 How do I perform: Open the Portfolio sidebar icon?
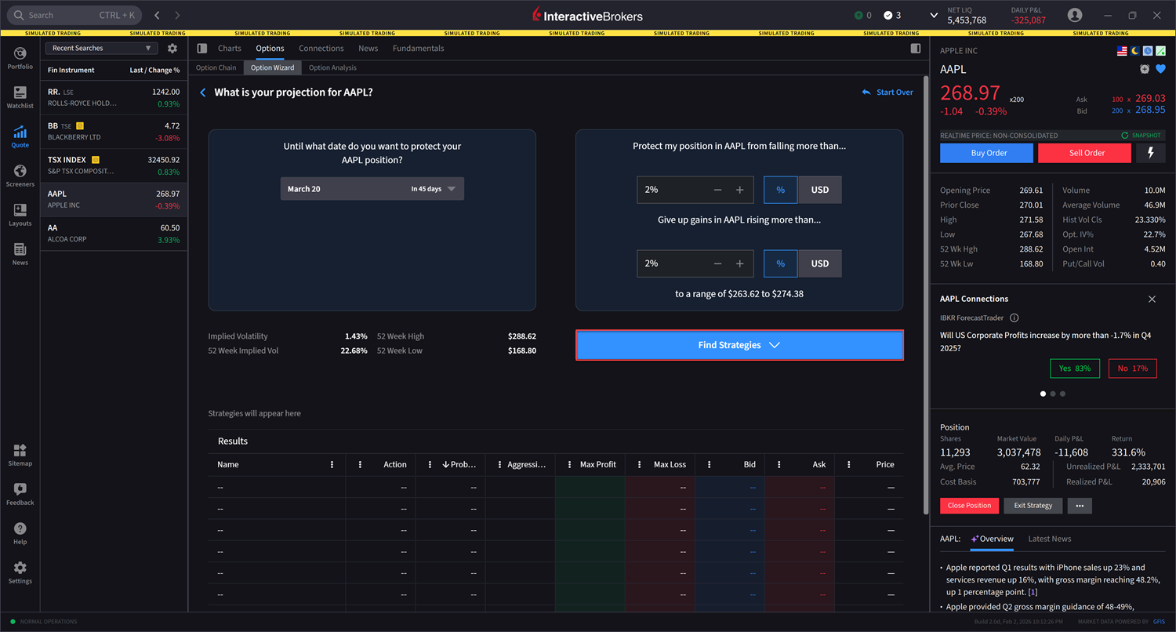pyautogui.click(x=20, y=58)
